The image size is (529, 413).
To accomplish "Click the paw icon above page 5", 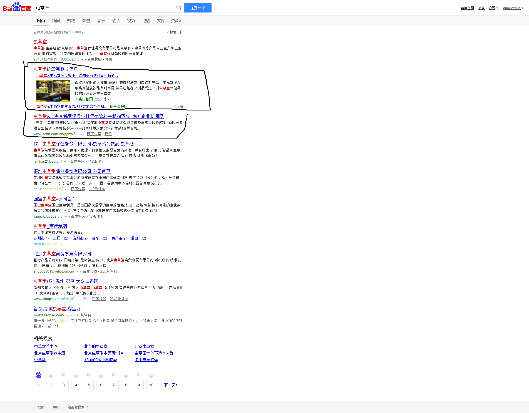I will pyautogui.click(x=89, y=375).
